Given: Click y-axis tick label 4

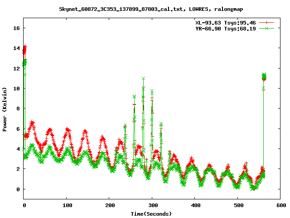Looking at the screenshot, I should click(18, 149).
